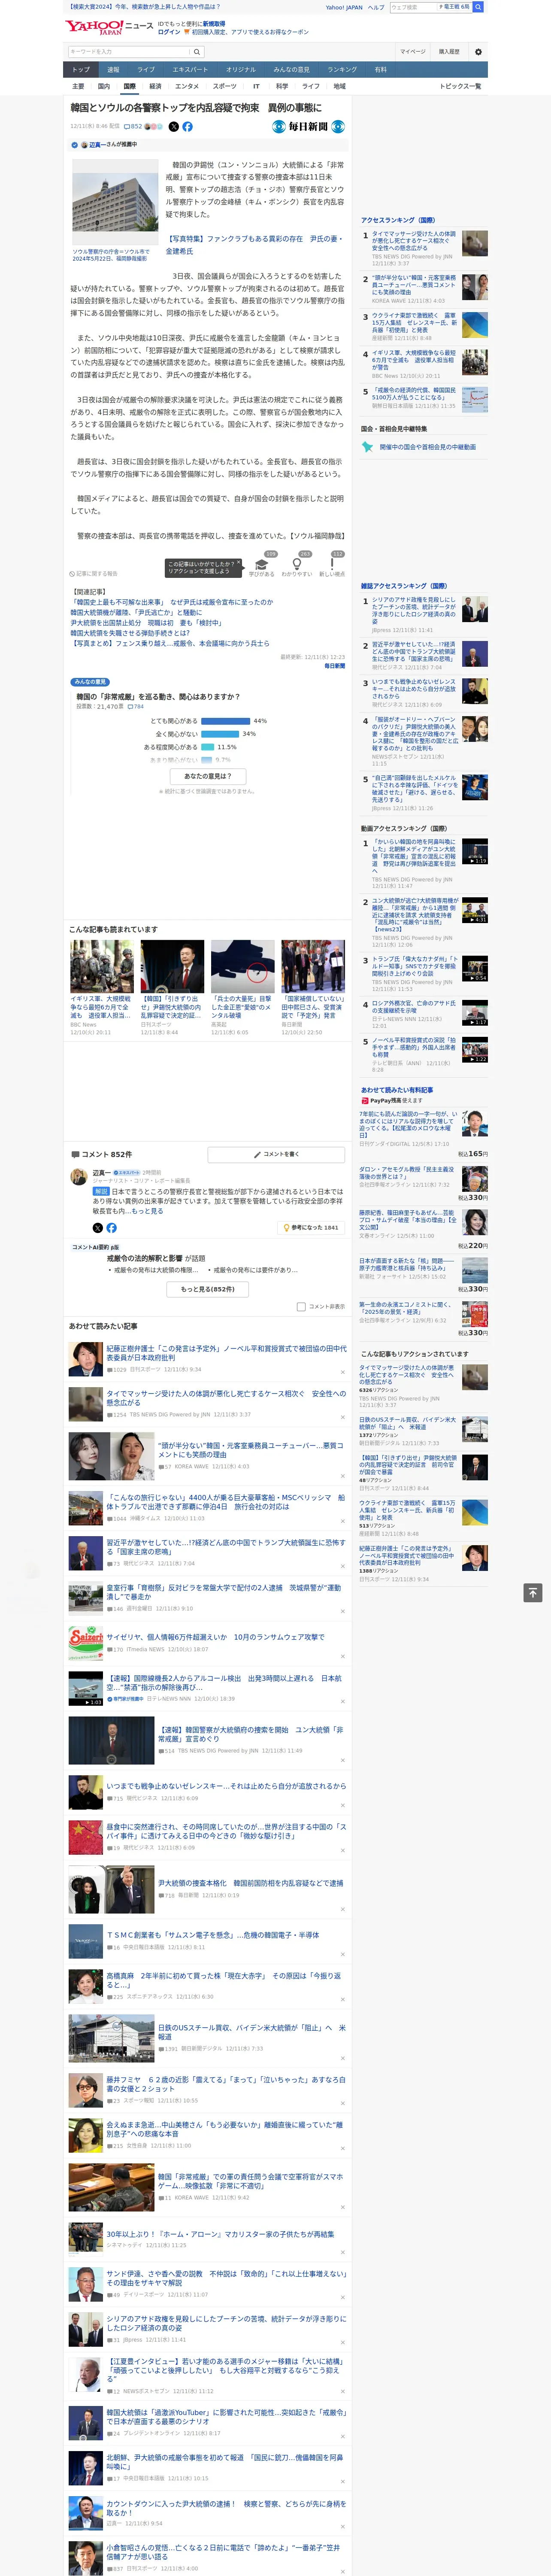
Task: Open 国会・首相会見の中継動画 sidebar link
Action: pos(427,447)
